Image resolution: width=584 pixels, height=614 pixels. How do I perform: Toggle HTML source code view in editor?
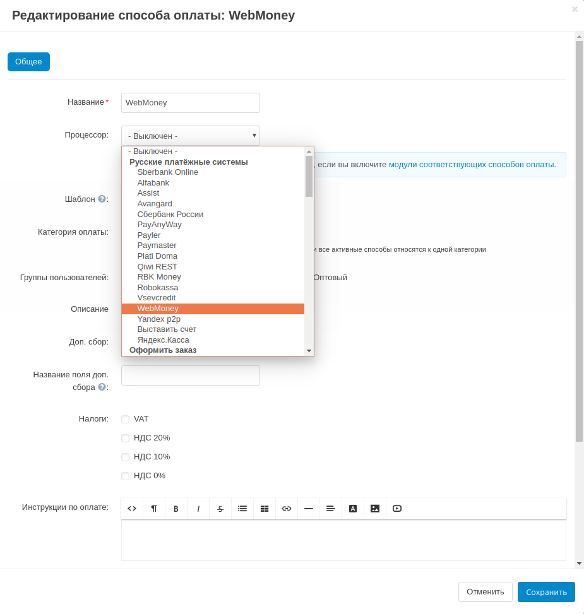[x=132, y=509]
